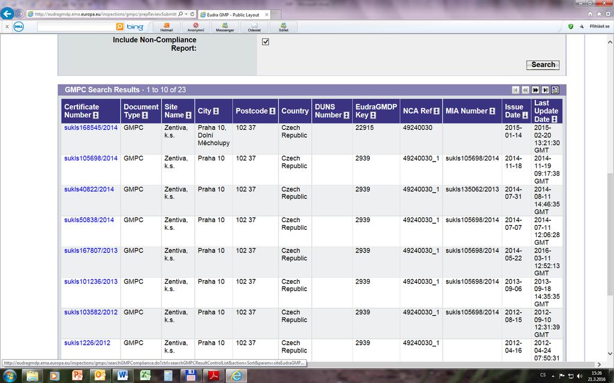The image size is (614, 383).
Task: Go to first results page icon
Action: tap(516, 90)
